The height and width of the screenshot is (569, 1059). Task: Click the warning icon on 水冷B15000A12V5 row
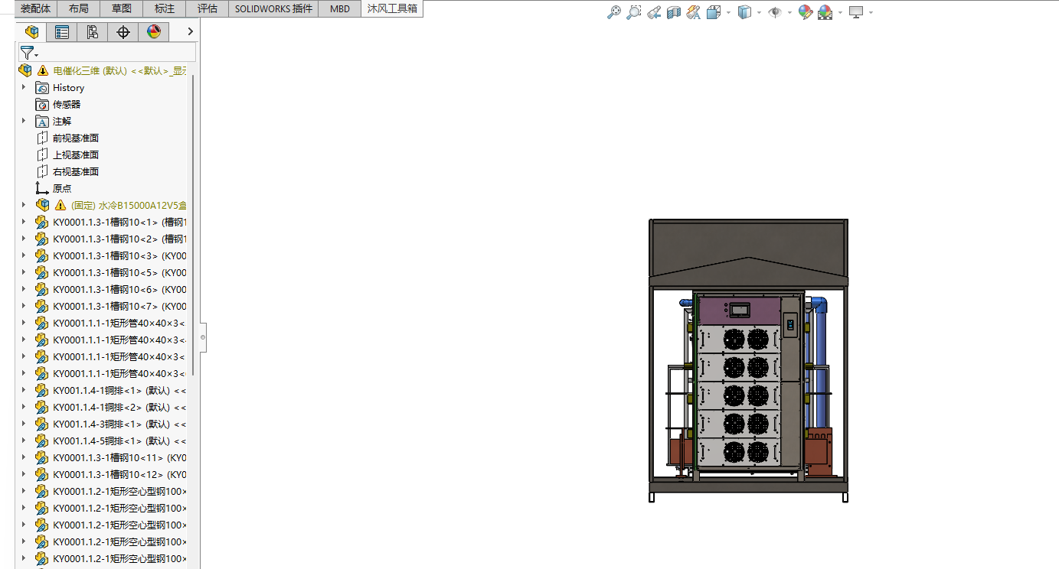[60, 205]
